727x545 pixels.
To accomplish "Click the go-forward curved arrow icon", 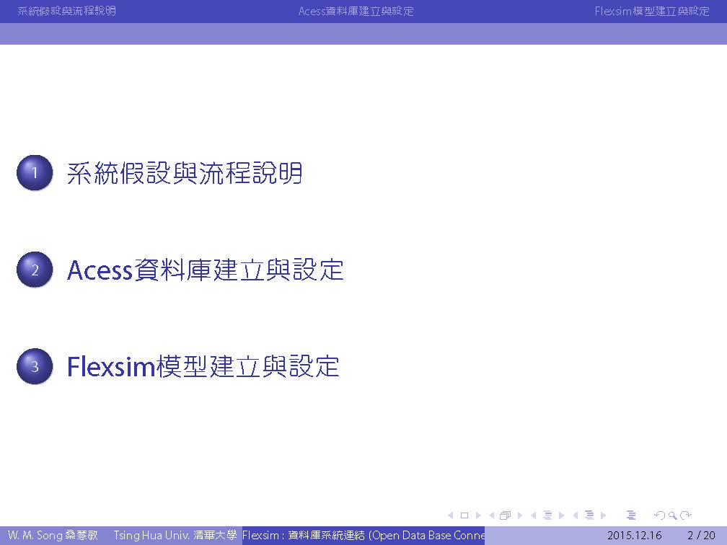I will (686, 515).
